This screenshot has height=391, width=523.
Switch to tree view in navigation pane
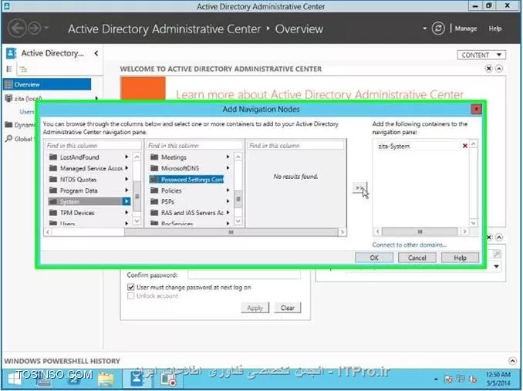(23, 69)
